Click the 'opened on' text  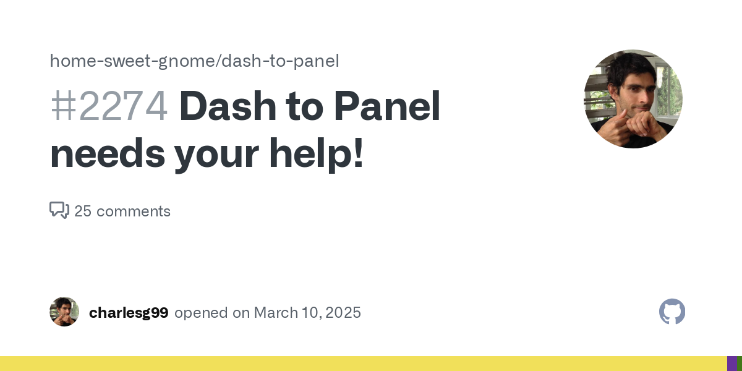pos(212,313)
